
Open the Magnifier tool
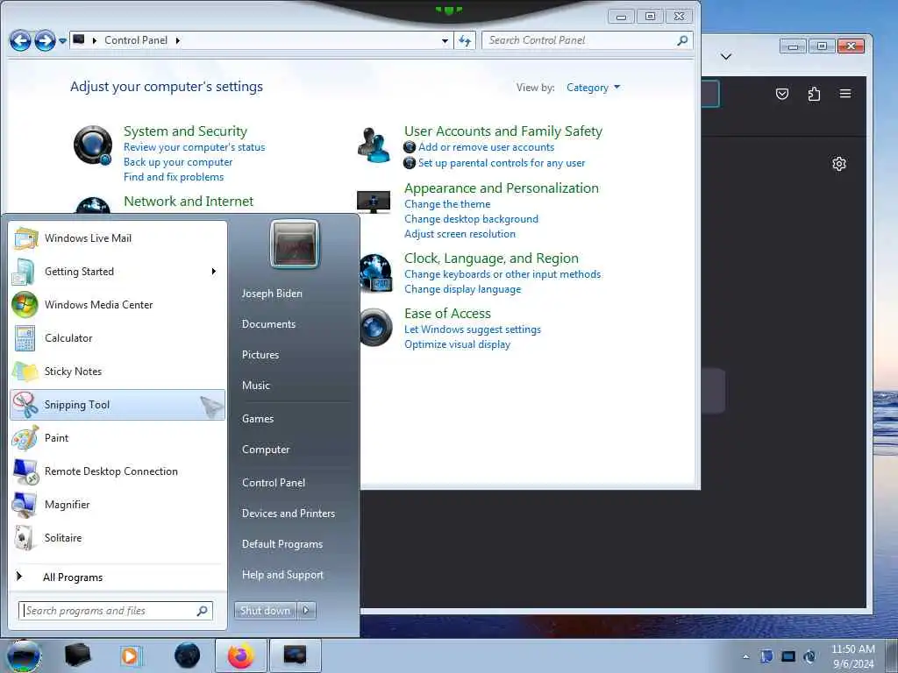(118, 504)
